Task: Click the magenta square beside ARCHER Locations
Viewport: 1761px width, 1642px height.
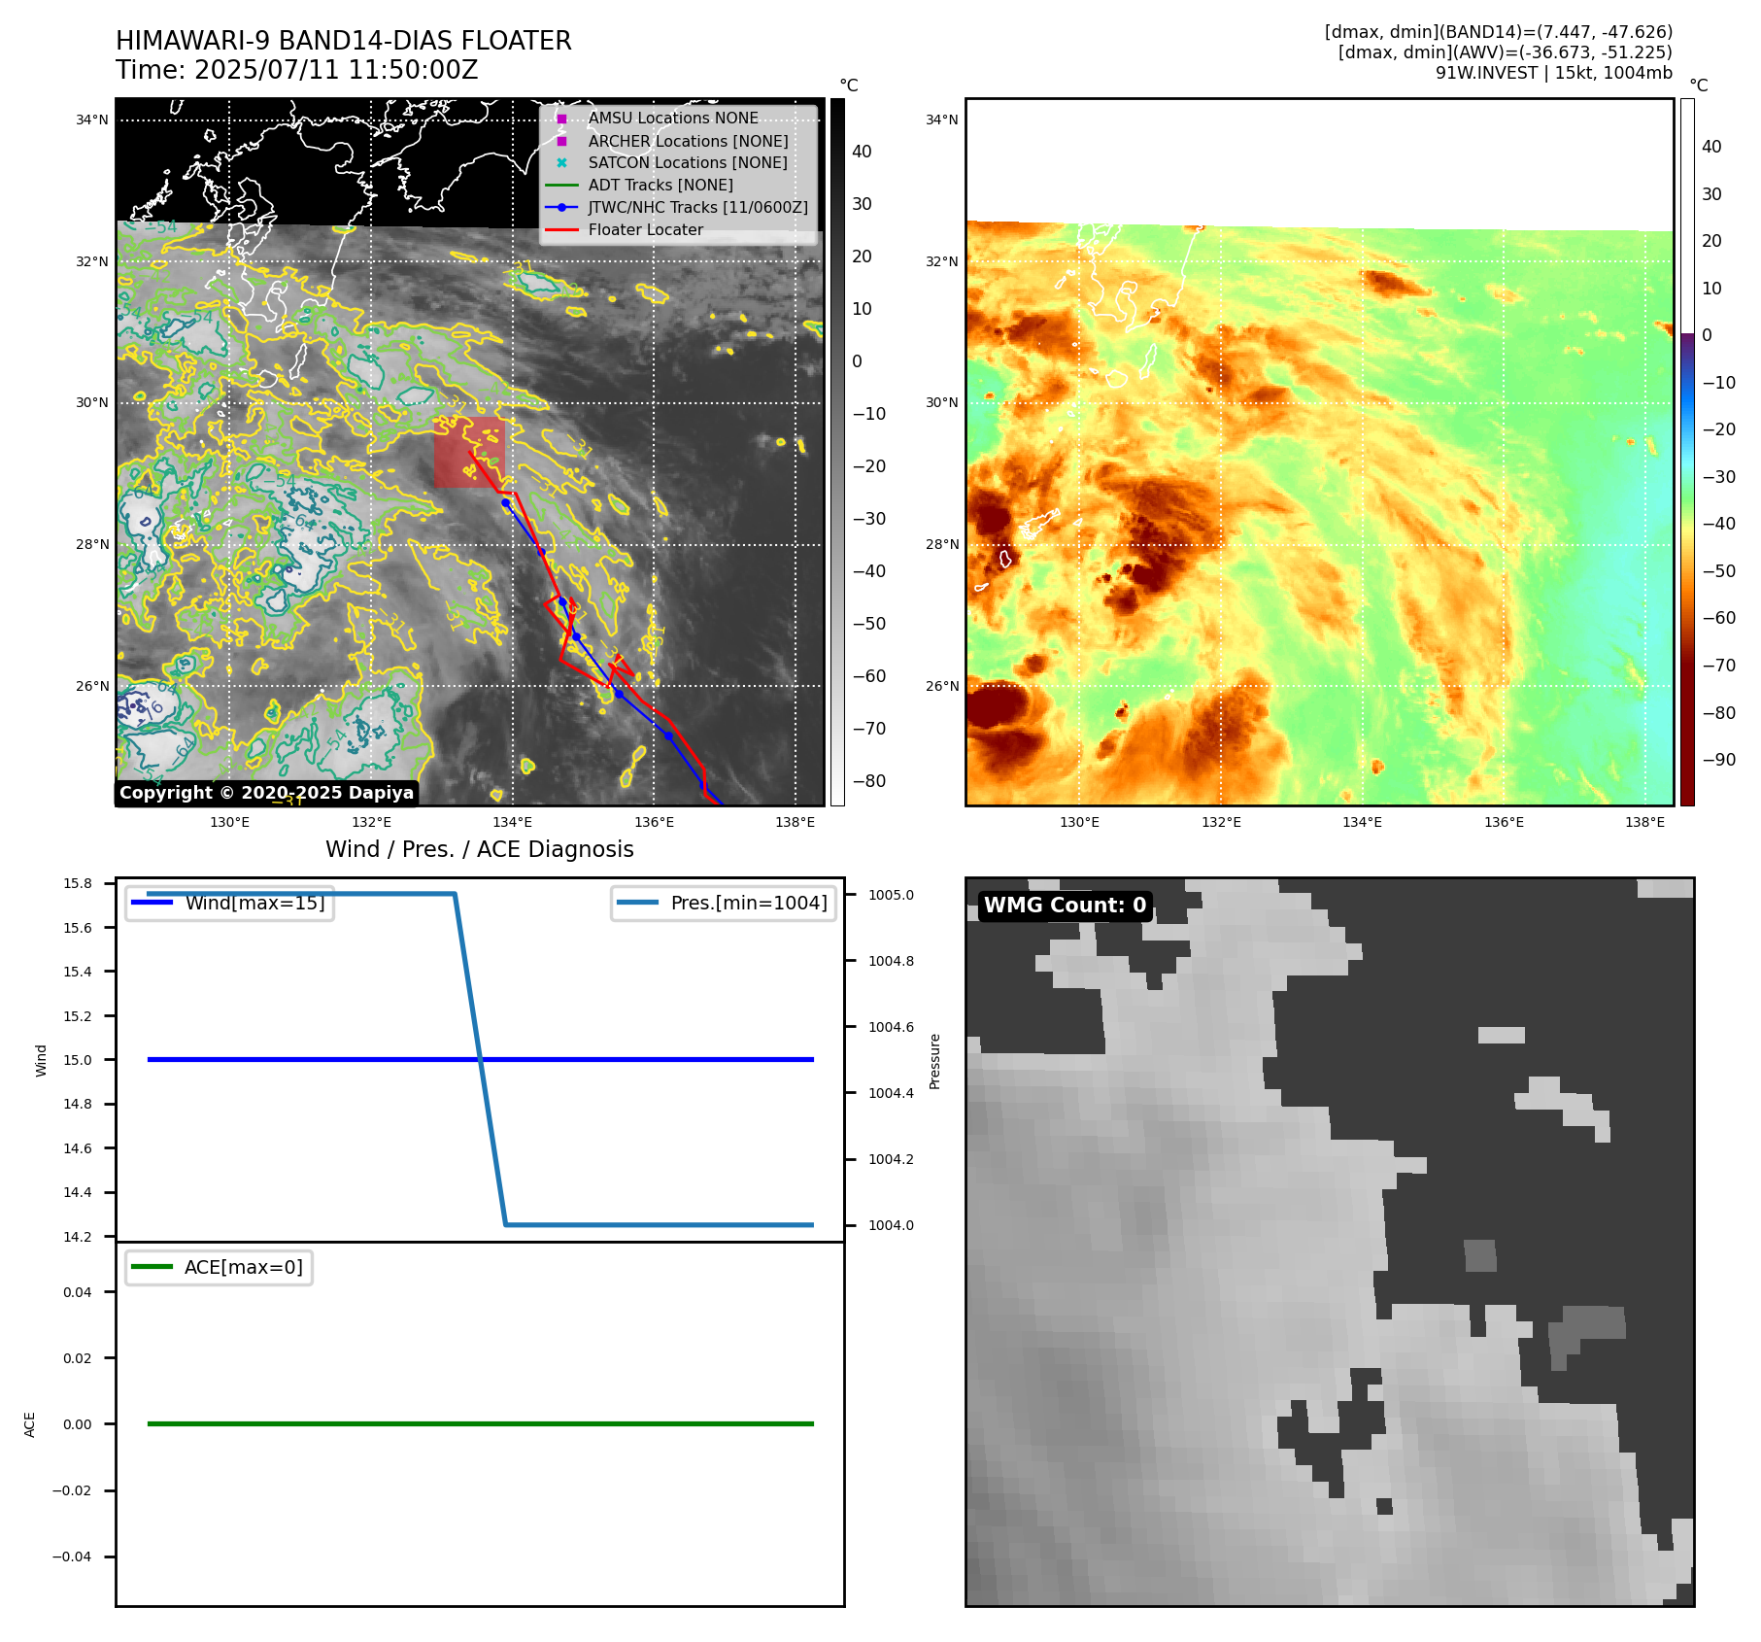Action: click(x=561, y=141)
